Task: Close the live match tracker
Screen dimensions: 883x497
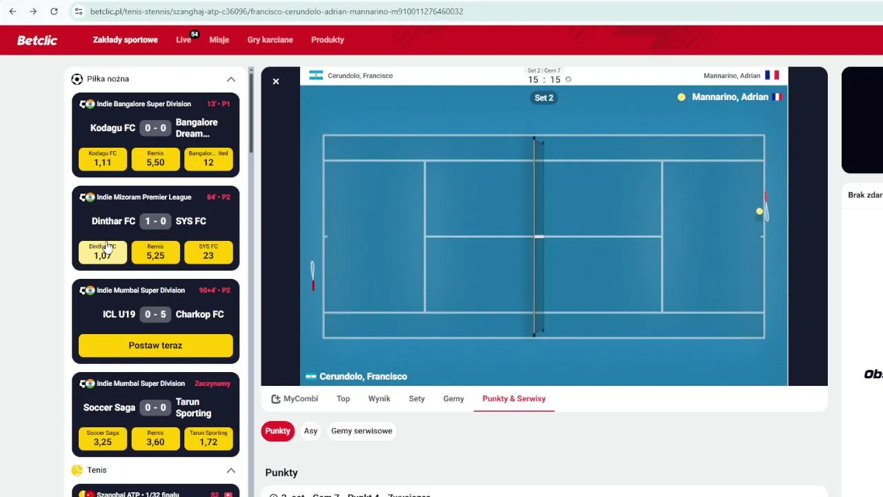Action: 276,81
